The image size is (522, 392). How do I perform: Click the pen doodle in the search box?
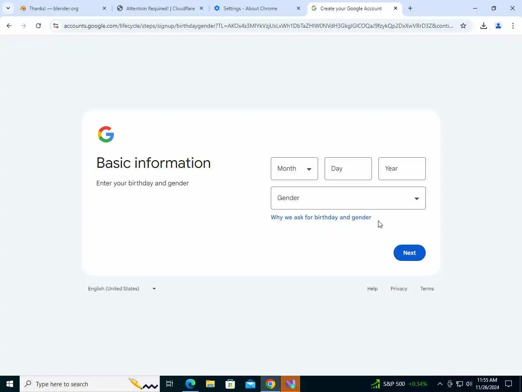click(143, 384)
